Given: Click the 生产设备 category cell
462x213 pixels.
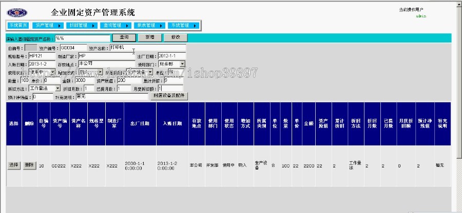Looking at the screenshot, I should click(261, 165).
